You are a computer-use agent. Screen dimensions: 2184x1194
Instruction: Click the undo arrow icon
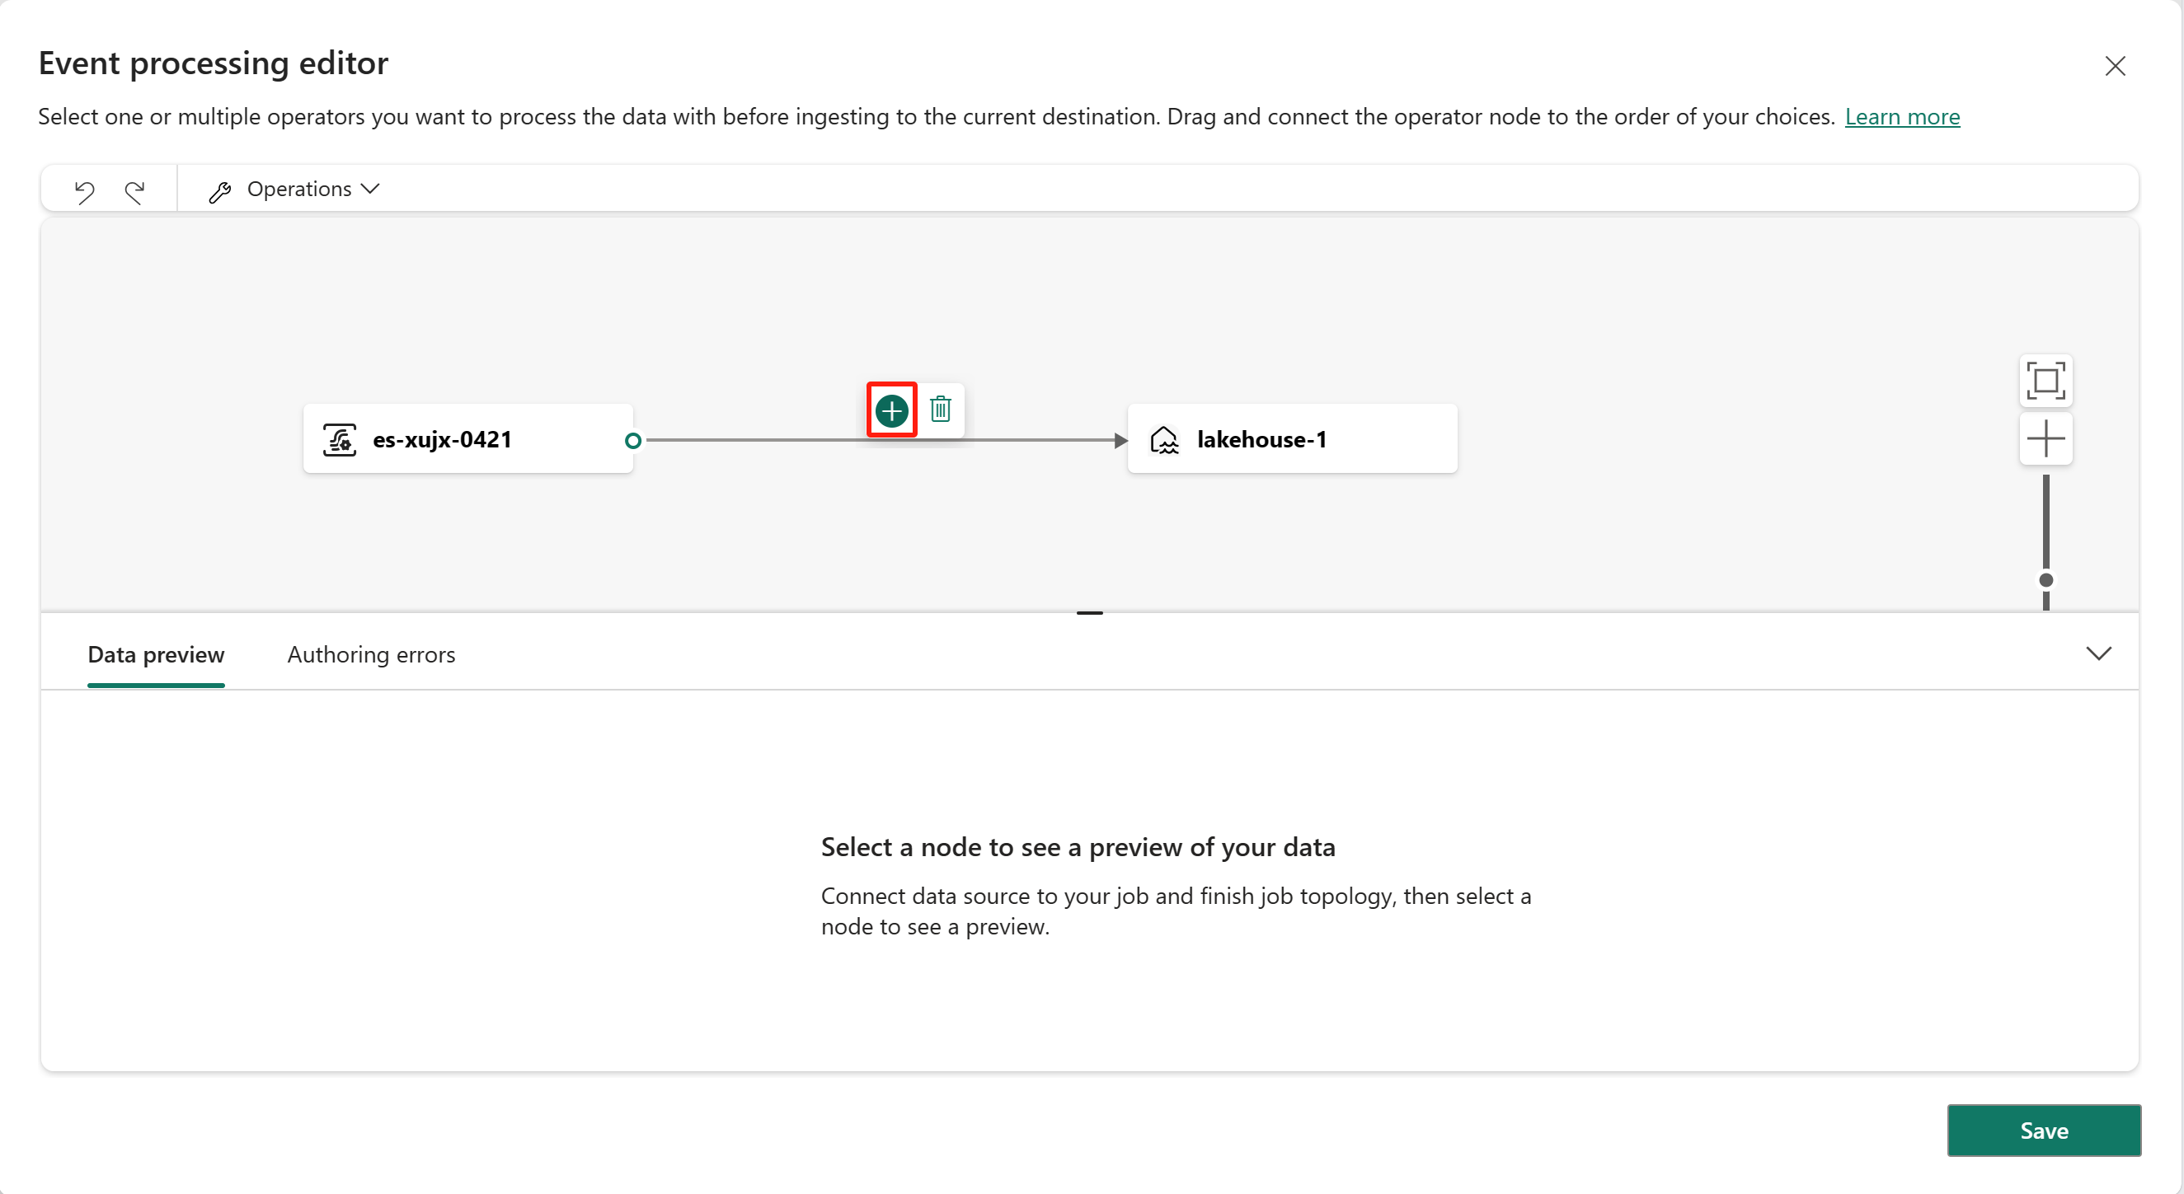point(84,188)
